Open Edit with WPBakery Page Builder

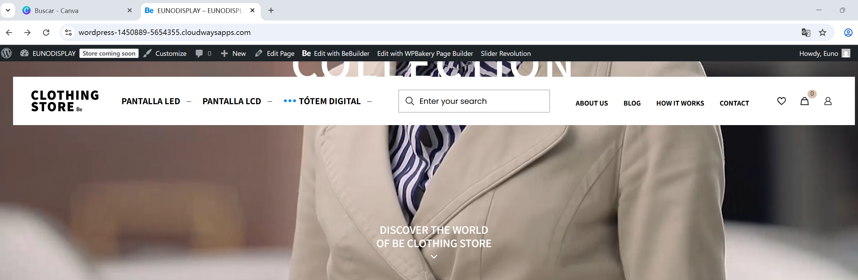coord(425,53)
